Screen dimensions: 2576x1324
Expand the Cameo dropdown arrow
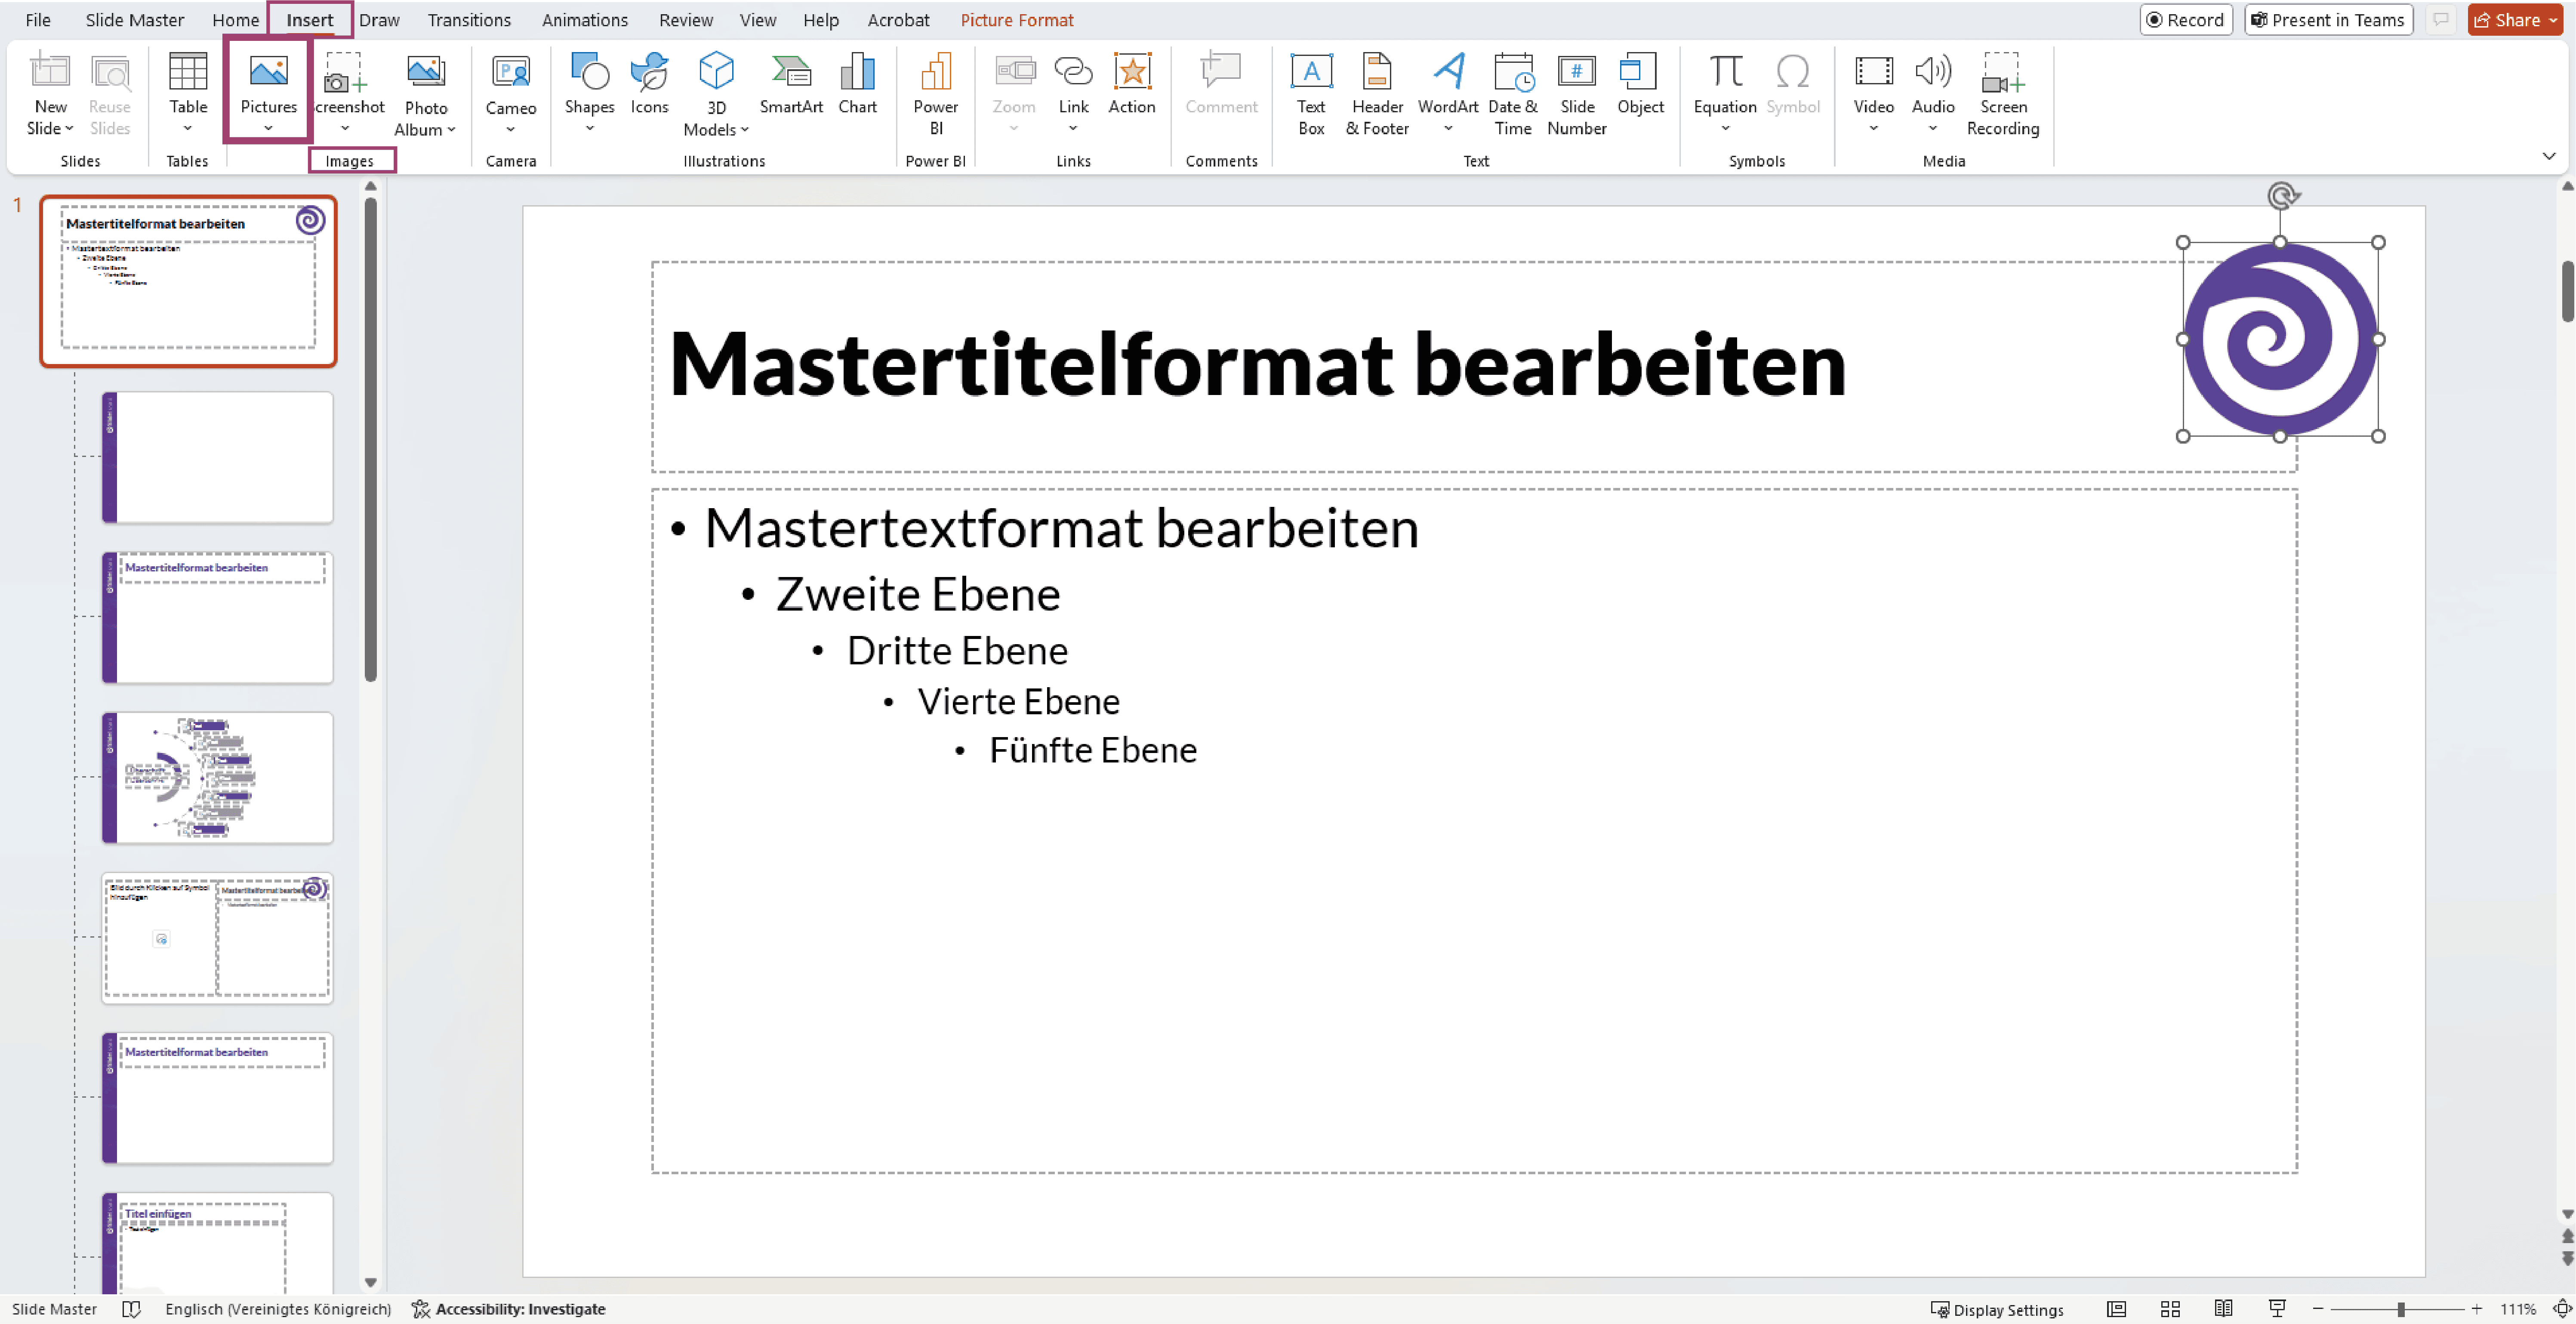(x=510, y=130)
